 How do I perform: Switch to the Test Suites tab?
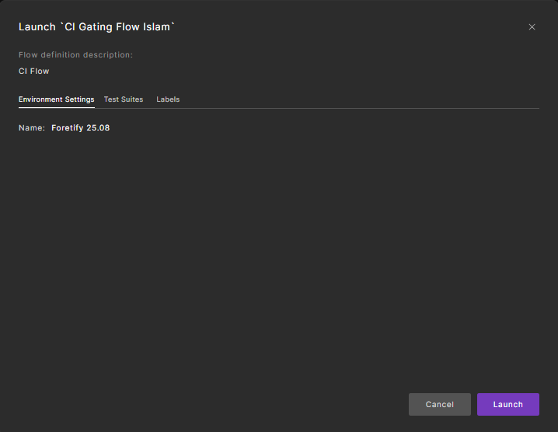pos(124,99)
